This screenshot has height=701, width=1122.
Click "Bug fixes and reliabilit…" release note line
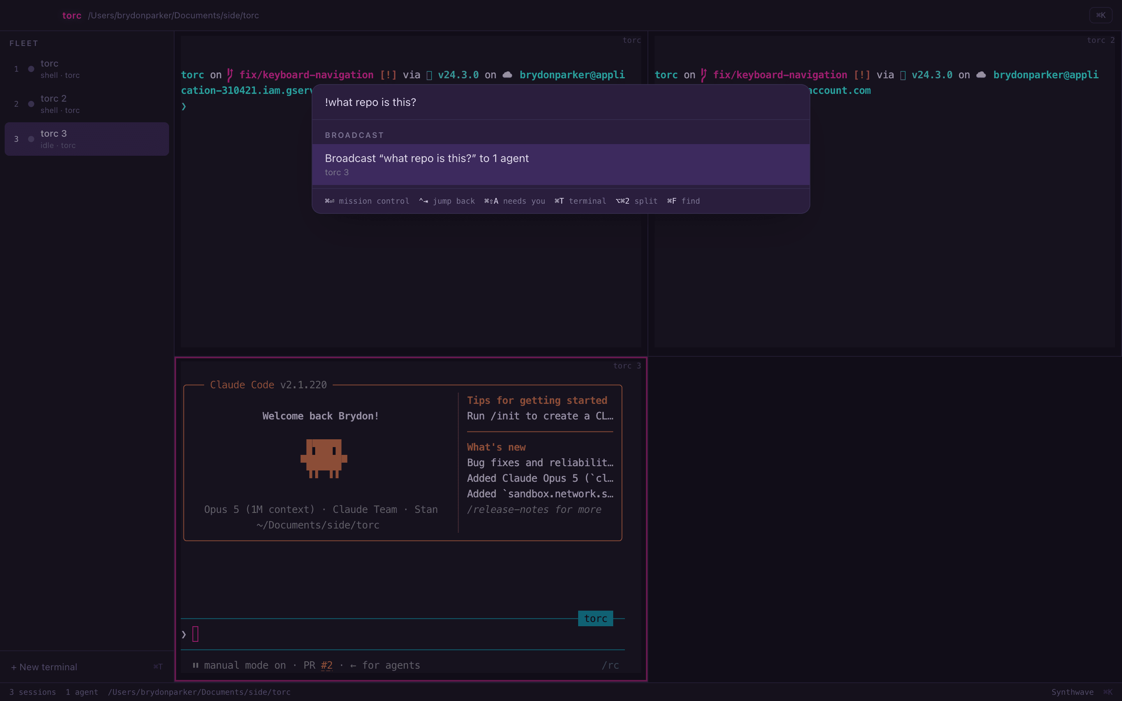pyautogui.click(x=540, y=462)
